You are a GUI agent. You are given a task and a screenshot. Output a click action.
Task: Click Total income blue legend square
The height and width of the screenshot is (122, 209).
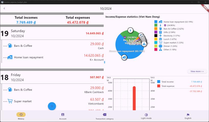159,82
